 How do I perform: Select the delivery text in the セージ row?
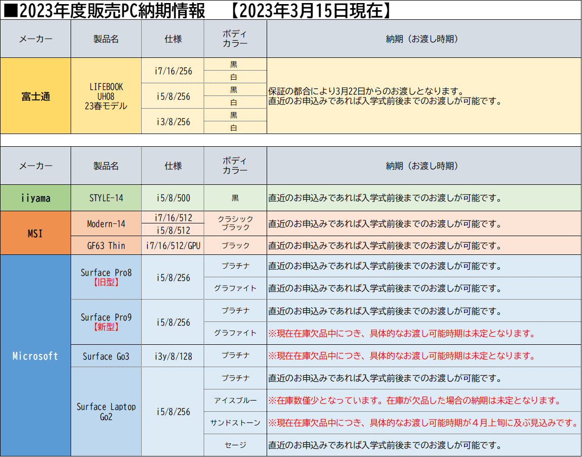click(x=385, y=445)
